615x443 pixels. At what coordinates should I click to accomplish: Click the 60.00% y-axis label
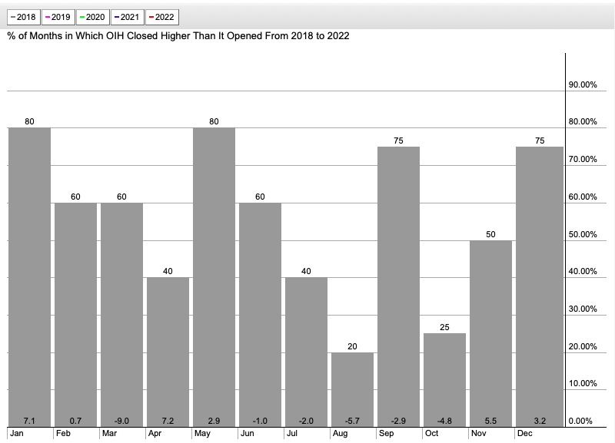(x=583, y=197)
